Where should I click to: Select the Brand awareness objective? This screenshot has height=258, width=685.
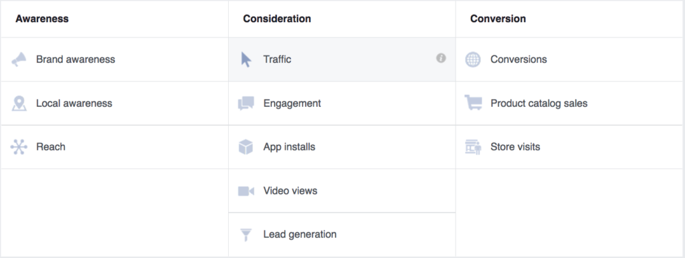pyautogui.click(x=114, y=59)
